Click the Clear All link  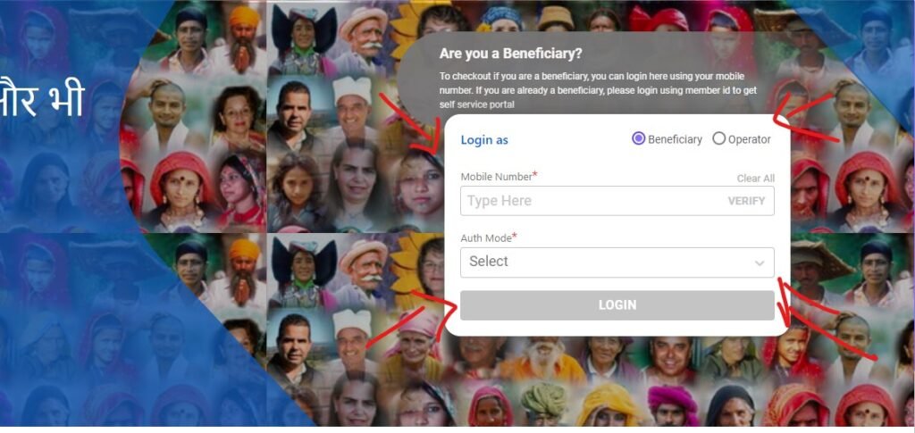click(756, 179)
